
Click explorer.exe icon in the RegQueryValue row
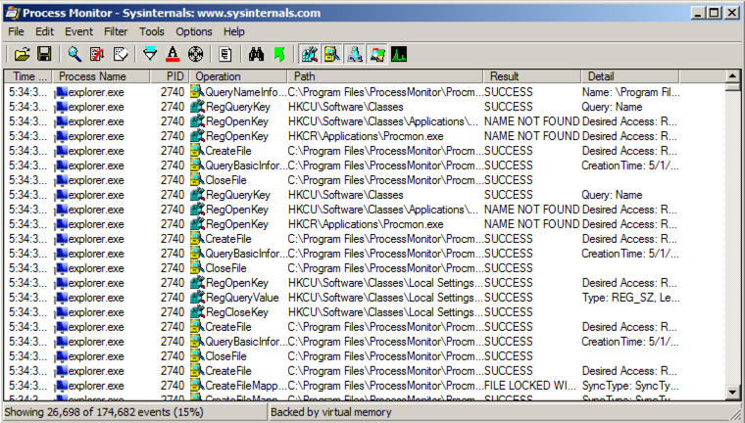coord(62,299)
